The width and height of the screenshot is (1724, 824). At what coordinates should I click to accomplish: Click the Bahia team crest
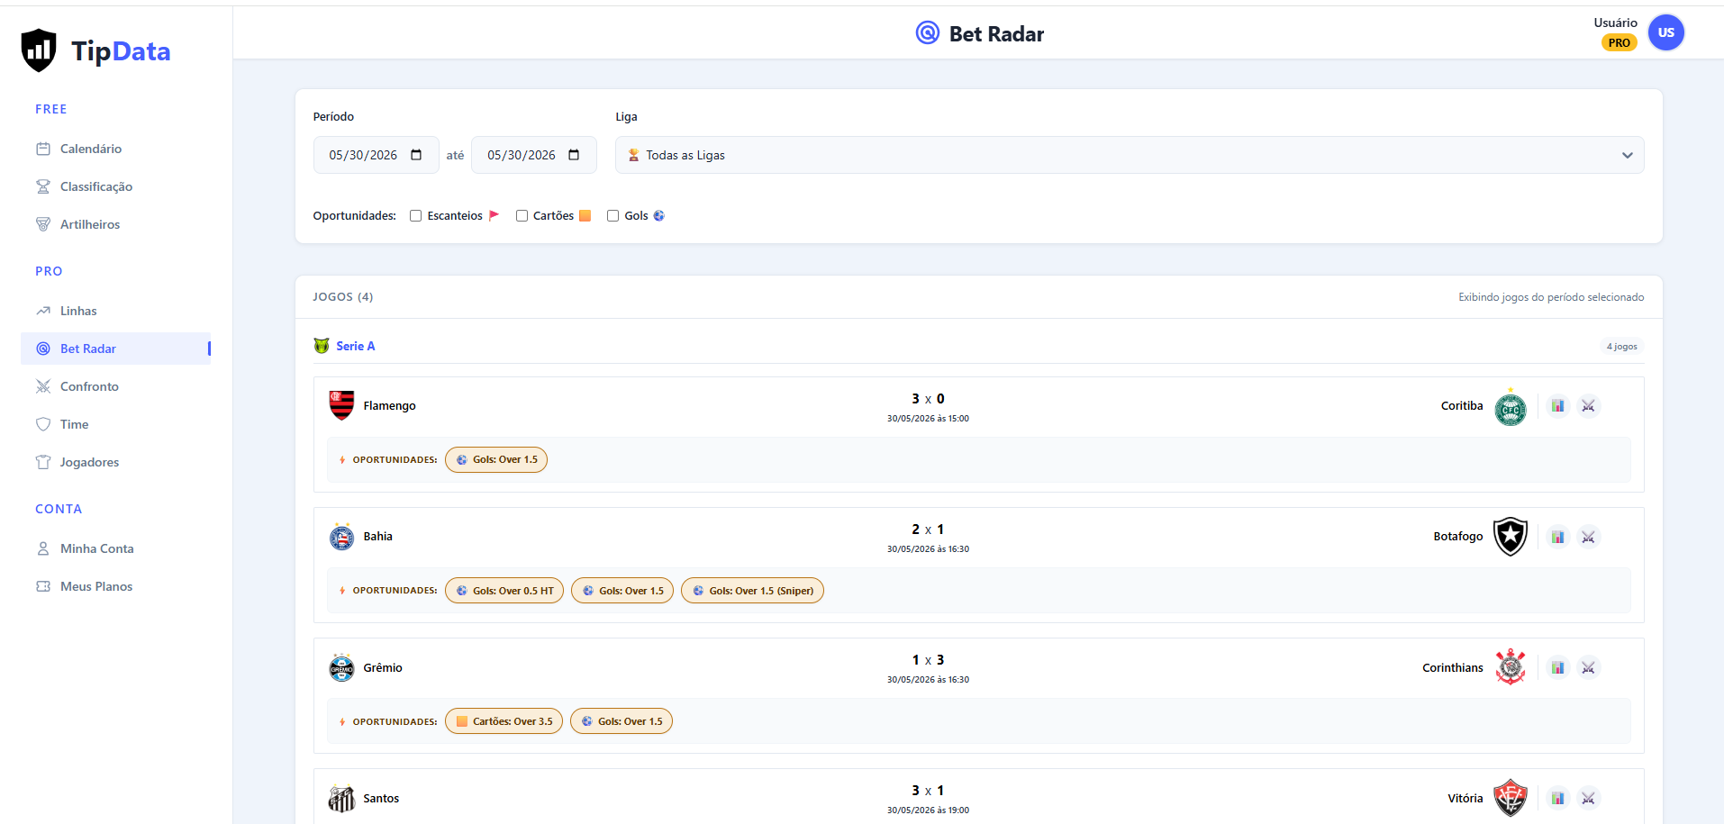tap(341, 537)
